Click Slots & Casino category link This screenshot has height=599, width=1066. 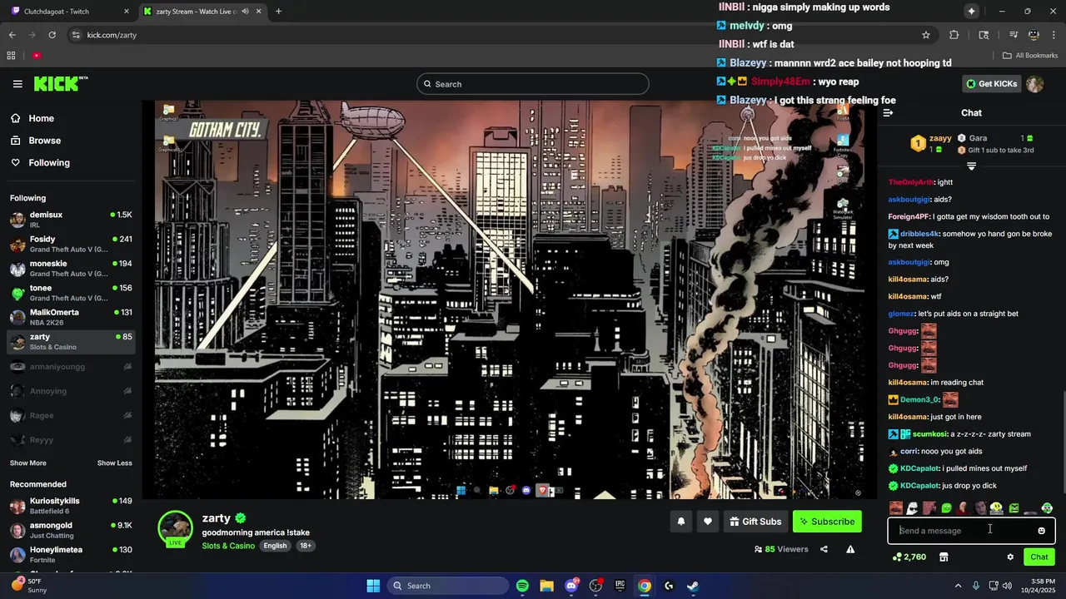pos(228,546)
